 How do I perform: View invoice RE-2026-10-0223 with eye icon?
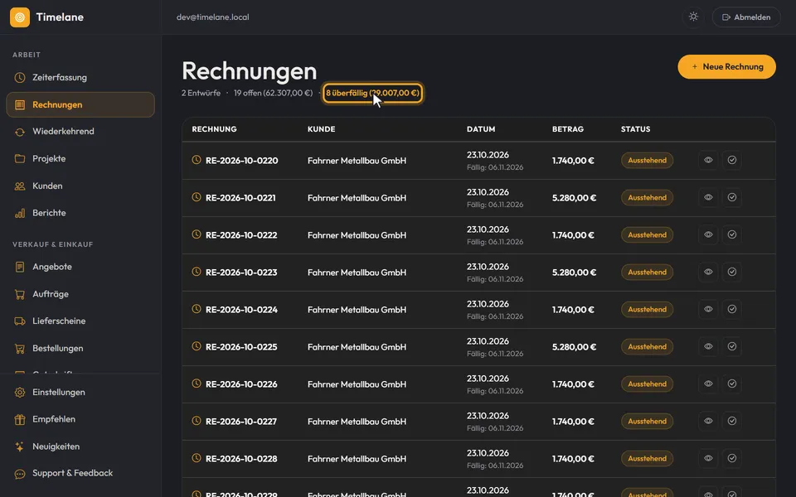pyautogui.click(x=708, y=272)
